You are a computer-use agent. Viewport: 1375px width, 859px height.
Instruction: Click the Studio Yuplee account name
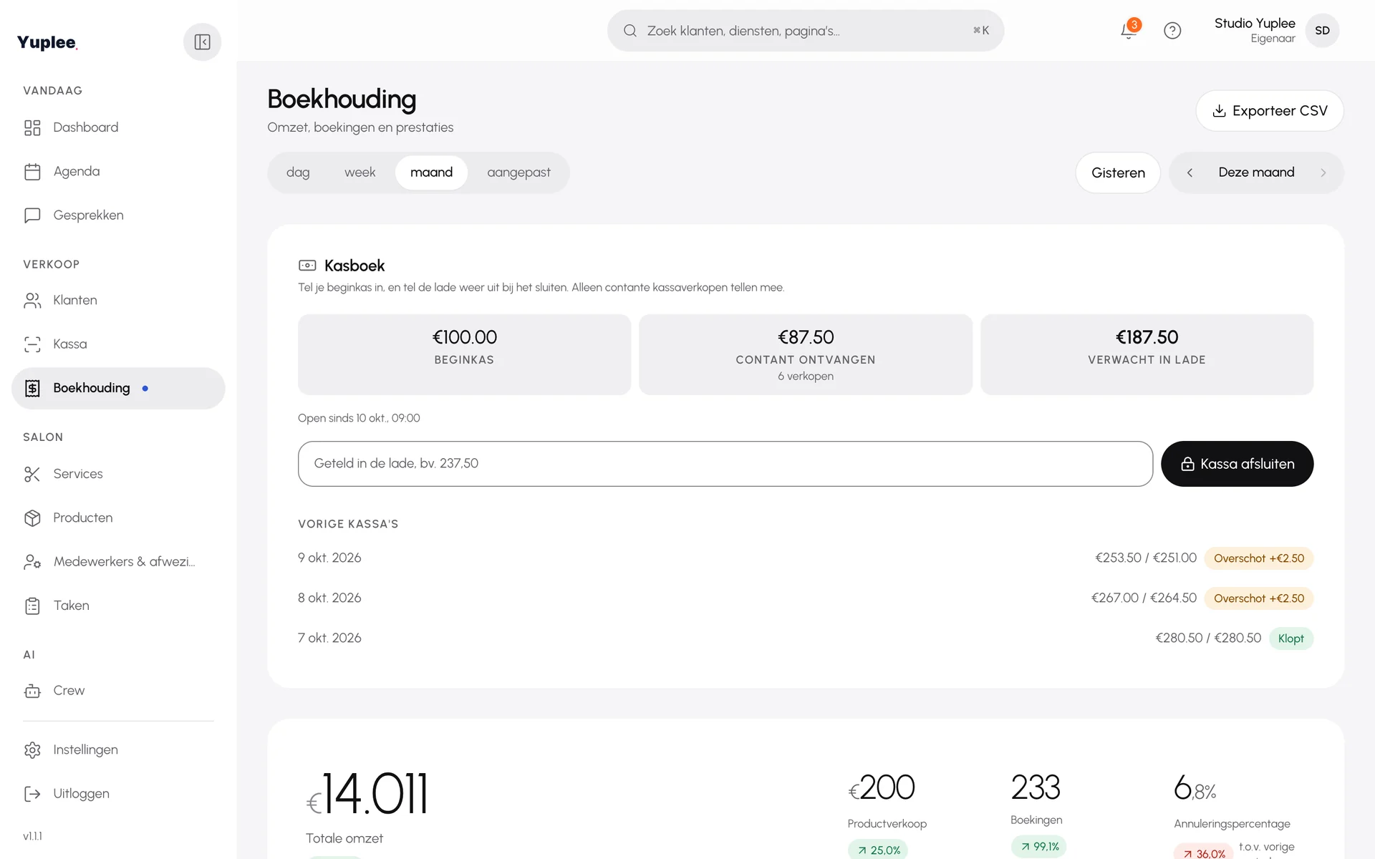tap(1255, 23)
